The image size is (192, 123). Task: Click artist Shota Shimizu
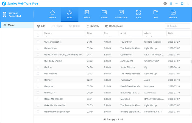click(128, 67)
